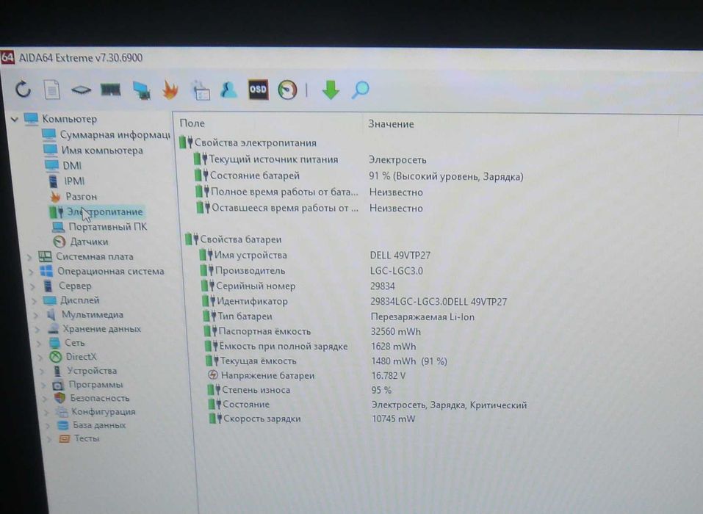703x514 pixels.
Task: Click the Поле column header
Action: pyautogui.click(x=192, y=123)
